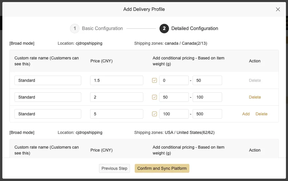Close the Add Delivery Profile dialog
This screenshot has height=181, width=288.
(x=278, y=9)
